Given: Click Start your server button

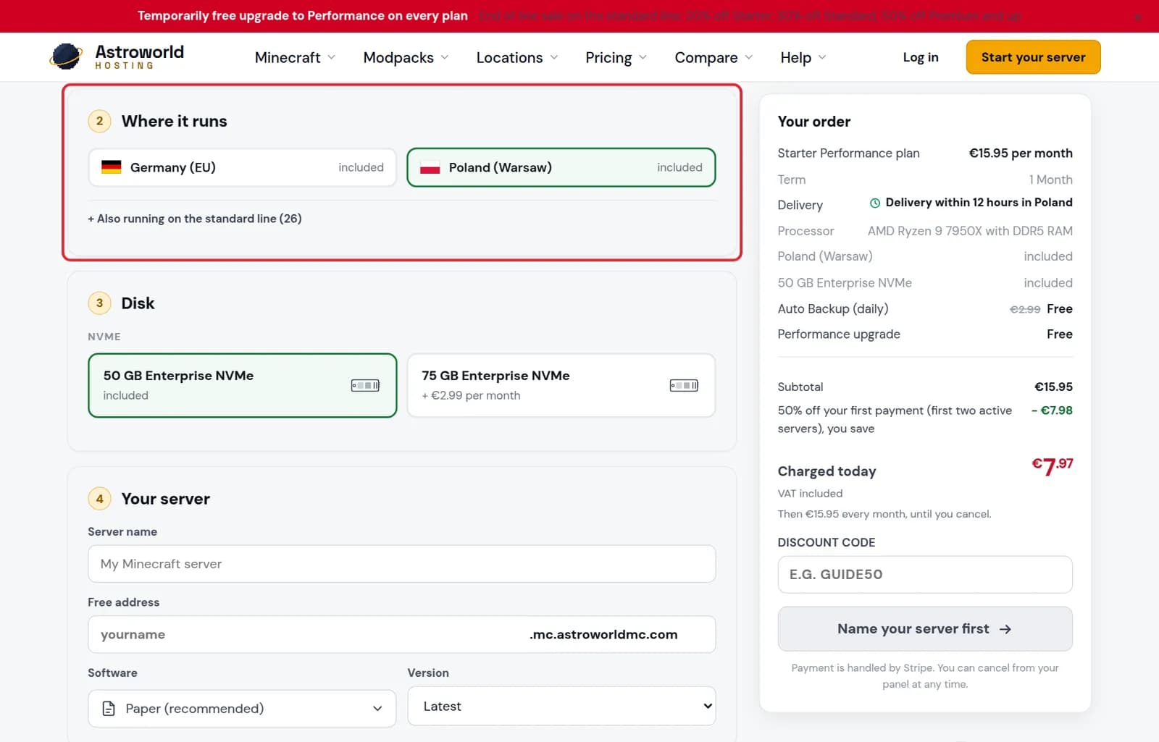Looking at the screenshot, I should pyautogui.click(x=1033, y=57).
